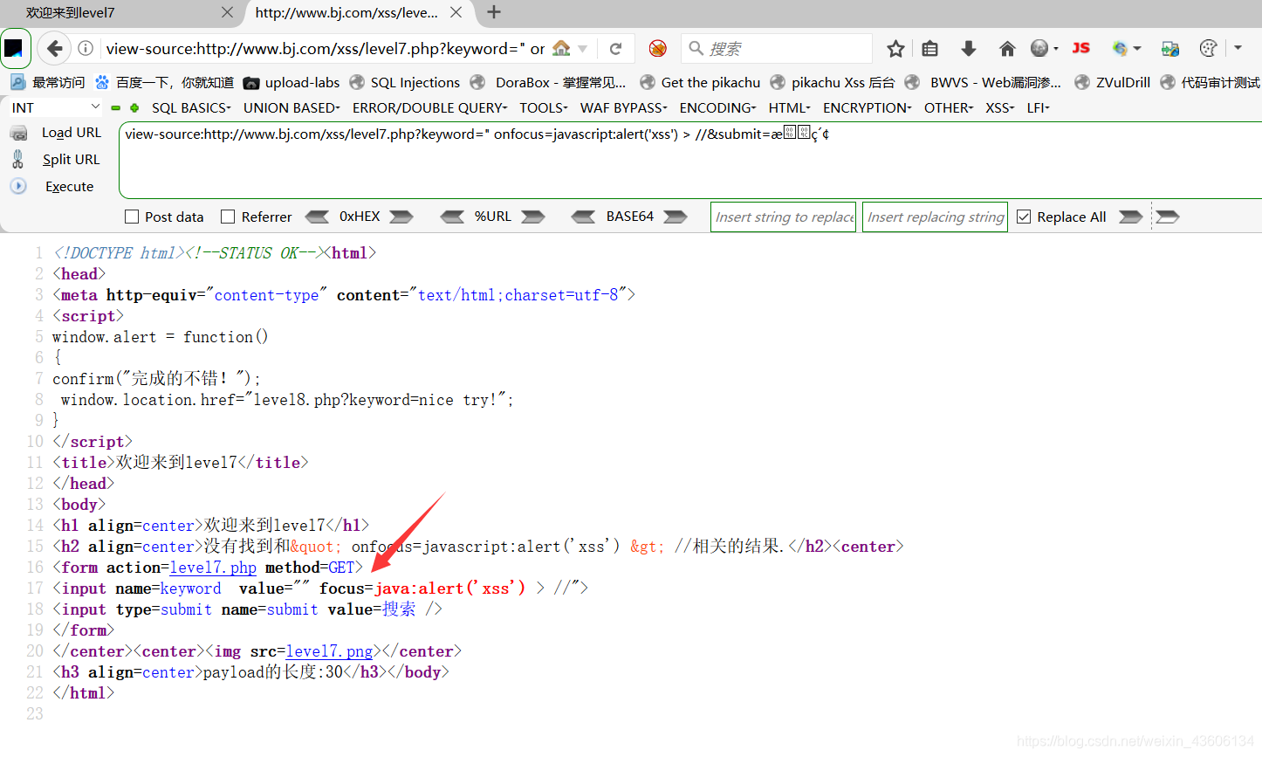Click the HackBar Load URL icon
The height and width of the screenshot is (757, 1262).
[x=18, y=133]
